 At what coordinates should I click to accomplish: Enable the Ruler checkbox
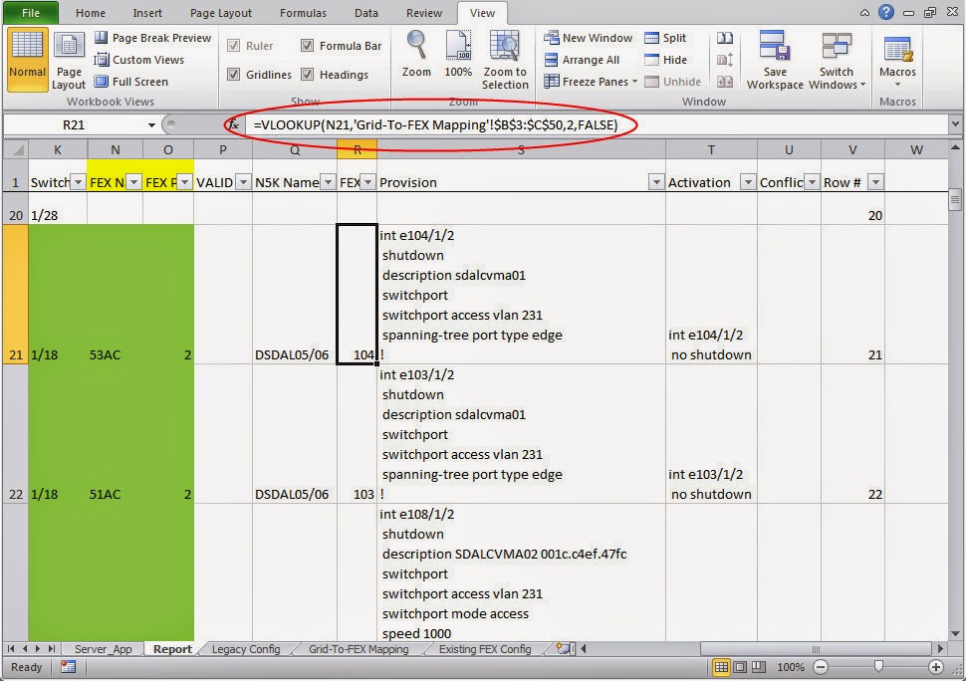(235, 45)
